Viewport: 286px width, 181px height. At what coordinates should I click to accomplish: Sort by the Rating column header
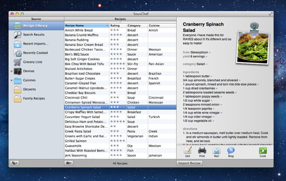click(118, 26)
